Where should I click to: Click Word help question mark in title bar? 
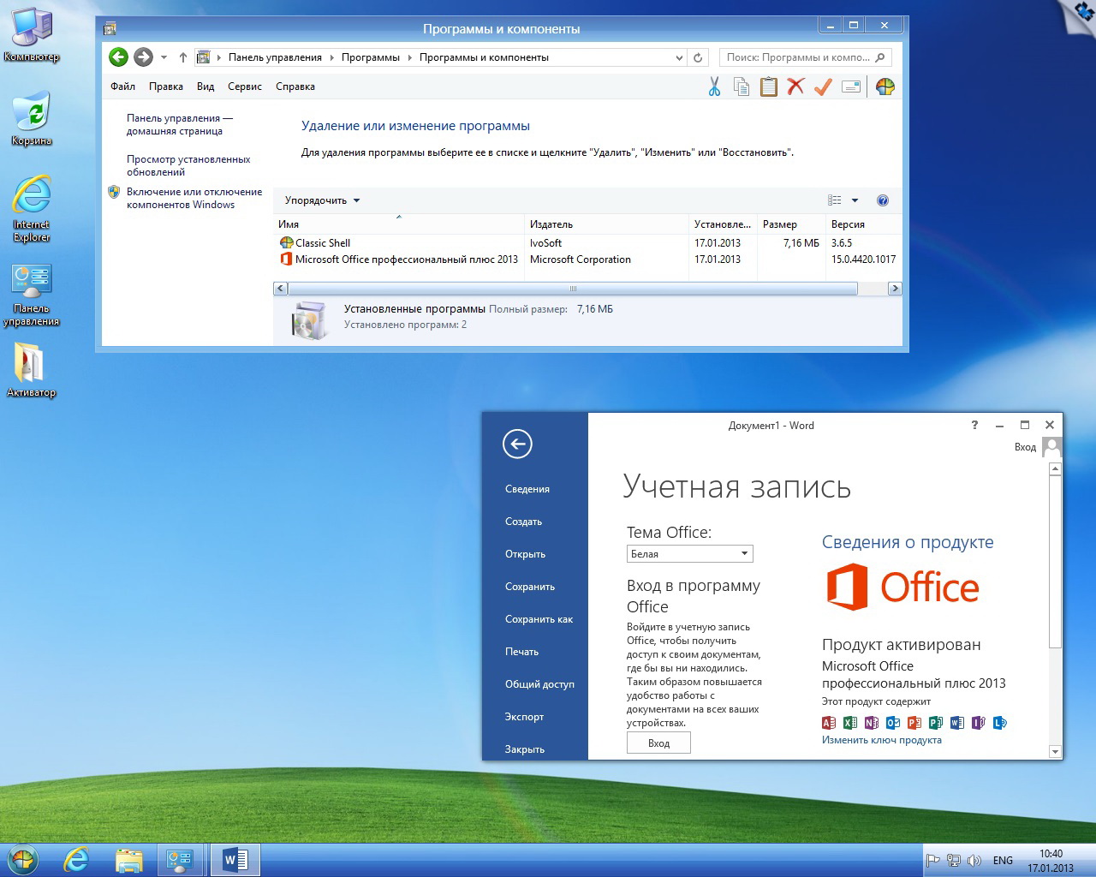coord(974,425)
